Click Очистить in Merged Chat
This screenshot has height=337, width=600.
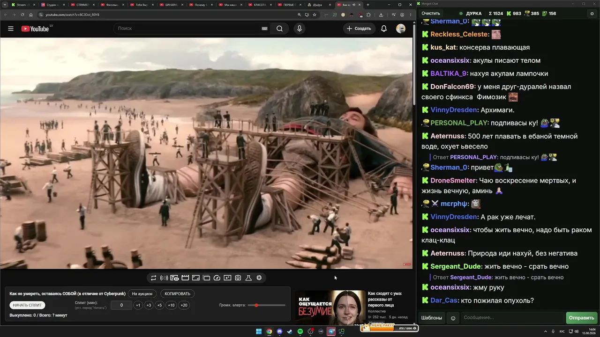[x=431, y=14]
